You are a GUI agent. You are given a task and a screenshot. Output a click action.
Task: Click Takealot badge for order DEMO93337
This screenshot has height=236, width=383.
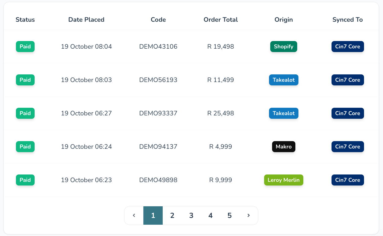[x=283, y=113]
